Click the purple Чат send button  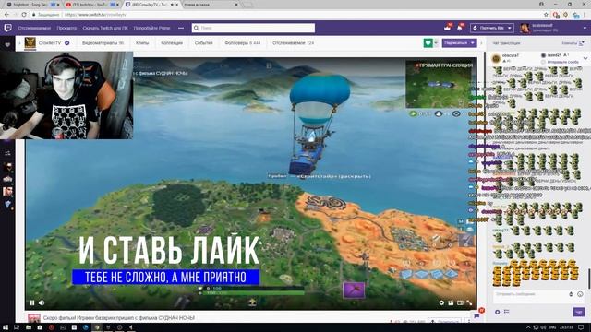(x=579, y=312)
